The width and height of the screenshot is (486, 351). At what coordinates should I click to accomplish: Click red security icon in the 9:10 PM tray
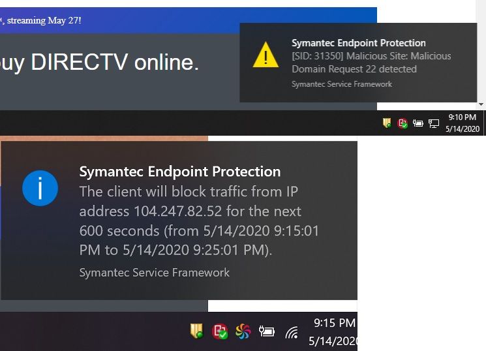click(402, 123)
